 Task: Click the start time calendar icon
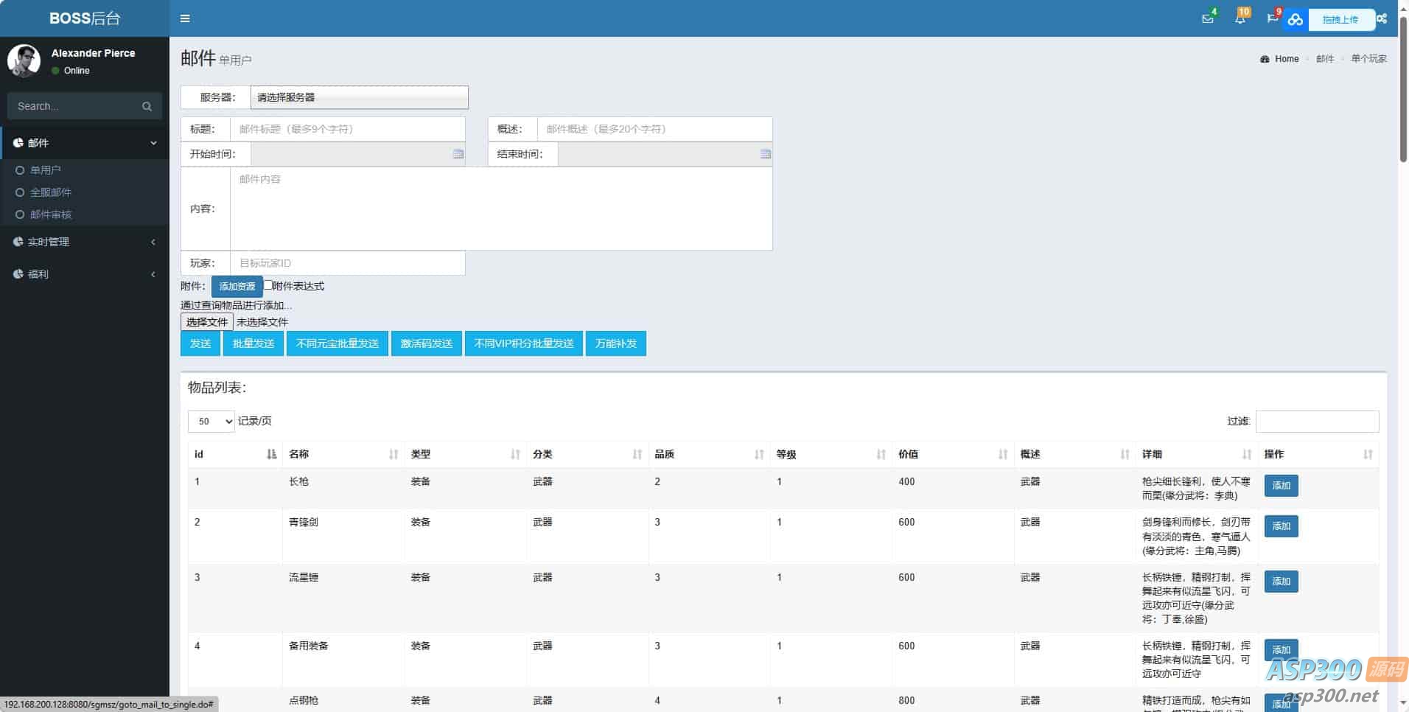click(458, 154)
